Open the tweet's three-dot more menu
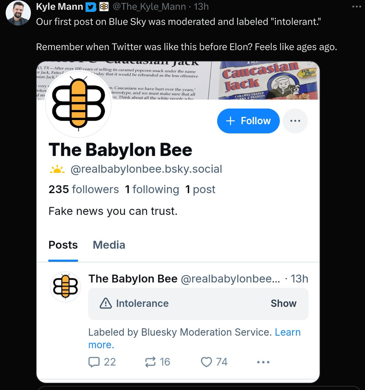 [x=356, y=7]
